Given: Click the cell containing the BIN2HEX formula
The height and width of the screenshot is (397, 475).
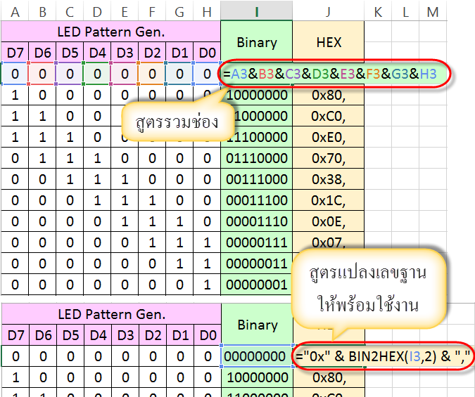Looking at the screenshot, I should pos(384,356).
